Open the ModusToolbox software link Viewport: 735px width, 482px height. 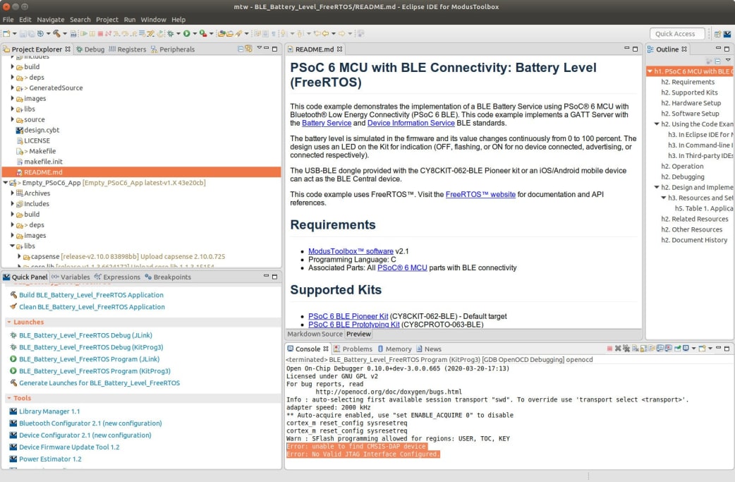[351, 251]
